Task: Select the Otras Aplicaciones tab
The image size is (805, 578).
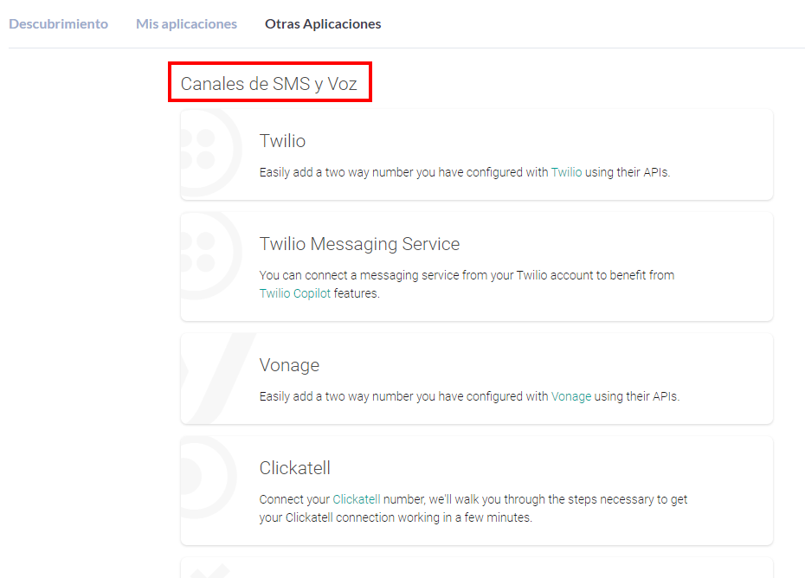Action: pos(323,23)
